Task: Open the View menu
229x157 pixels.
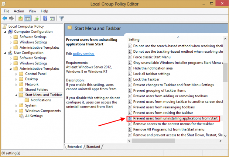Action: [32, 11]
